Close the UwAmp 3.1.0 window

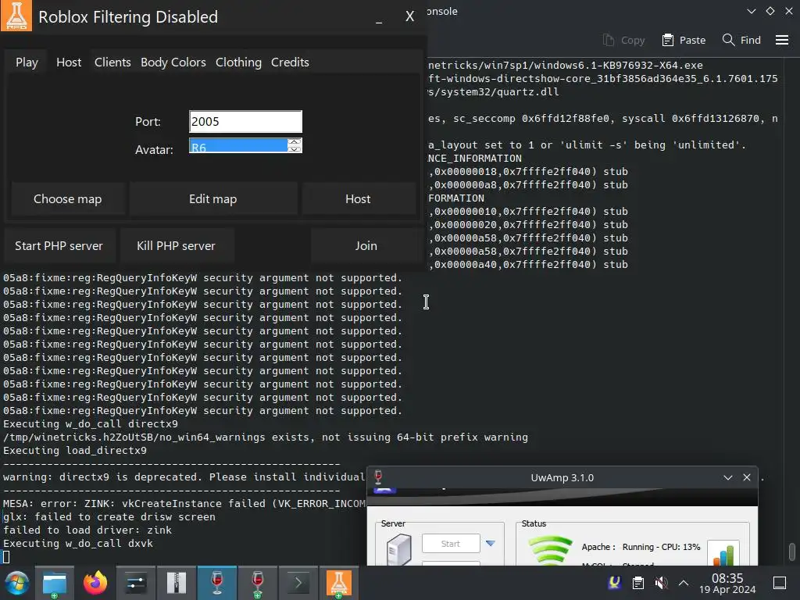747,477
